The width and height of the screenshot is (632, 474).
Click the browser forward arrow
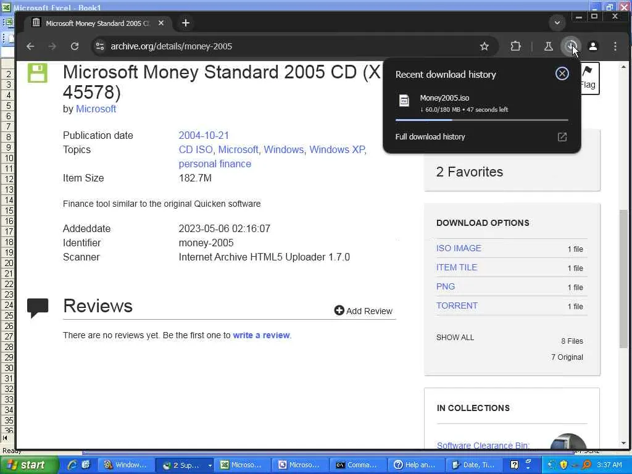point(52,46)
